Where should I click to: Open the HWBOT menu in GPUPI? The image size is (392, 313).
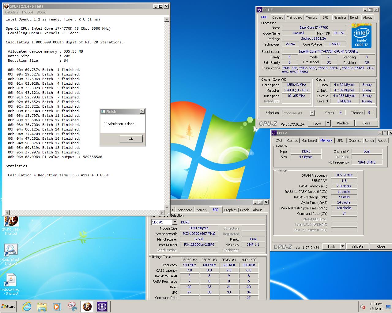28,12
